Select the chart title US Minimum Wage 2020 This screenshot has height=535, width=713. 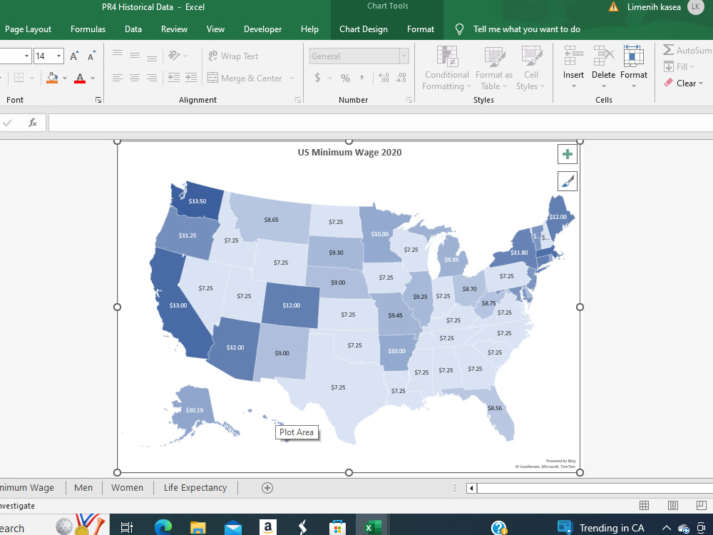[x=349, y=153]
